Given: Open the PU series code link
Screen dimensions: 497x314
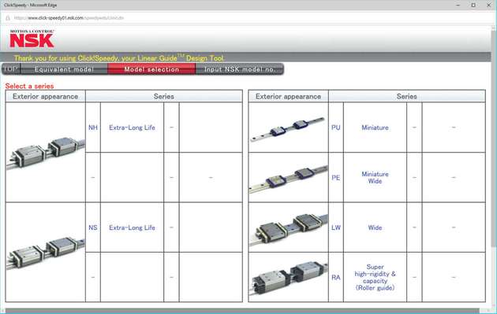Looking at the screenshot, I should pyautogui.click(x=335, y=127).
